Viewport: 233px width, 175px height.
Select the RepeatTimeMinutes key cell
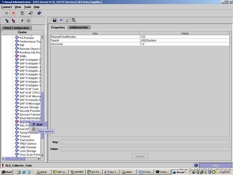pos(95,37)
